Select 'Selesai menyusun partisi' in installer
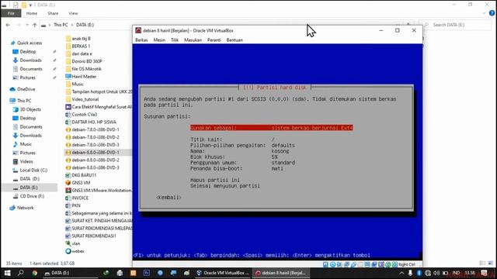Screen dimensions: 497x279 225,186
